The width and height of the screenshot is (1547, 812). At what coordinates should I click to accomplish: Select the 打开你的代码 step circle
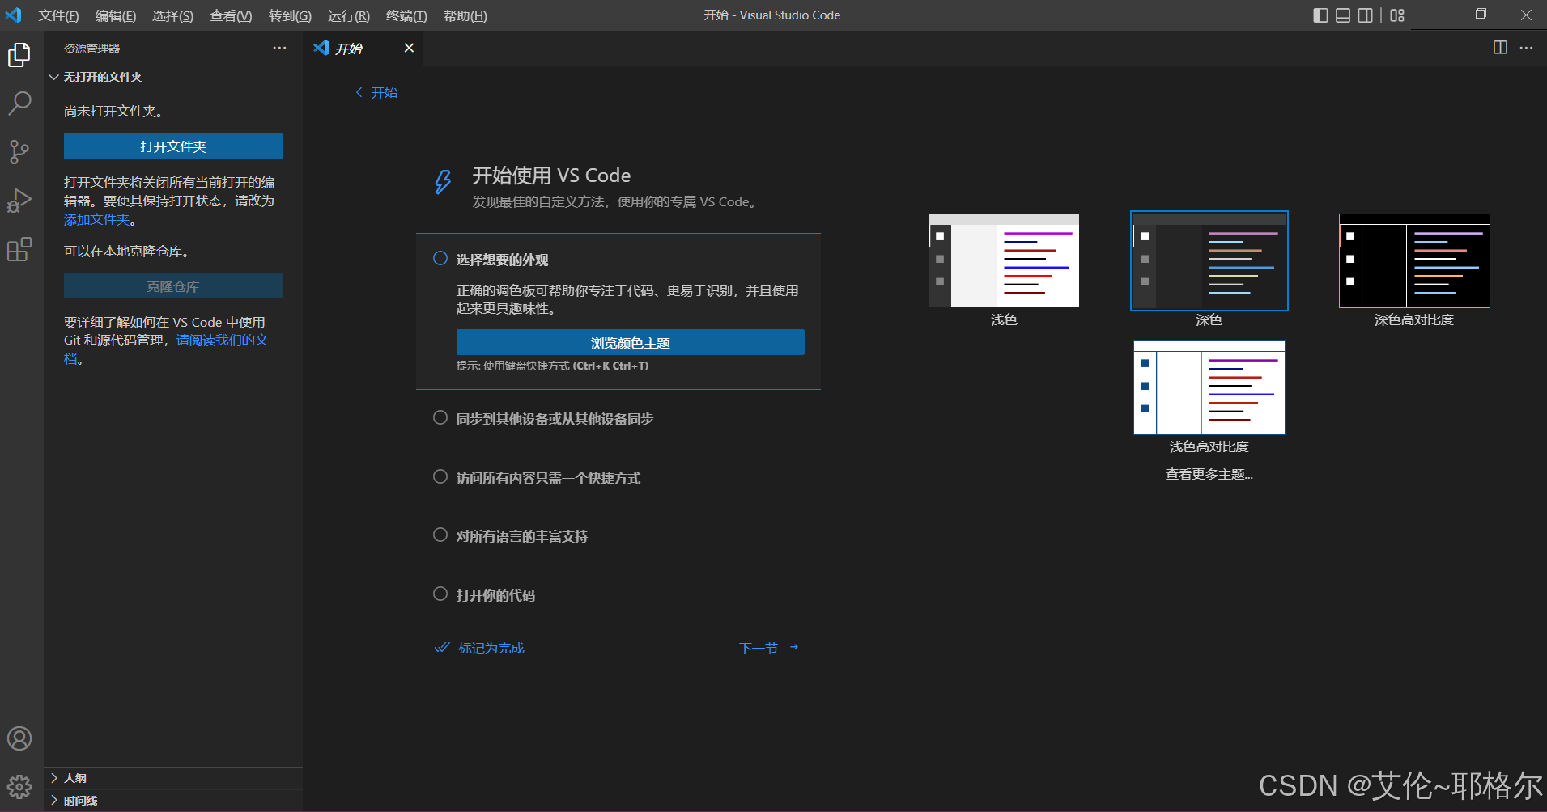440,594
